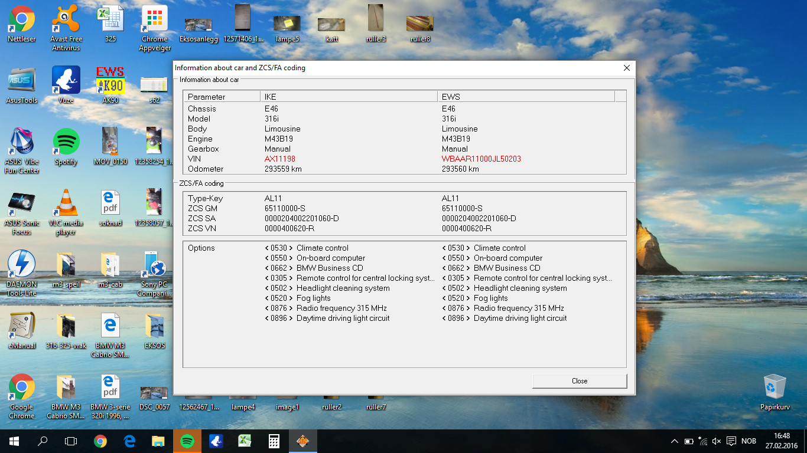Select the red IKE VIN value AX11198
The height and width of the screenshot is (453, 807).
[280, 159]
